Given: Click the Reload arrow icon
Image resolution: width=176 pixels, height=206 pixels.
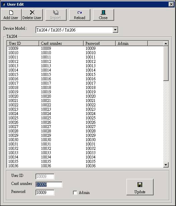Looking at the screenshot, I should pos(80,13).
